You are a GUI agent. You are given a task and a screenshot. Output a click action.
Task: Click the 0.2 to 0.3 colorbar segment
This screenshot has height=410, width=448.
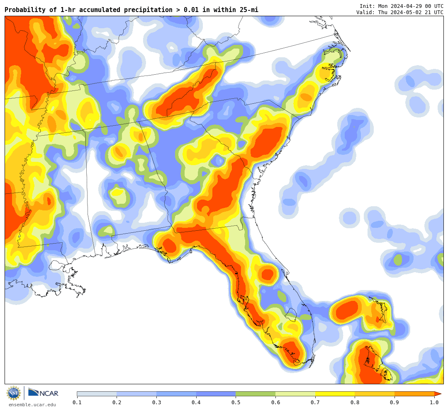136,394
